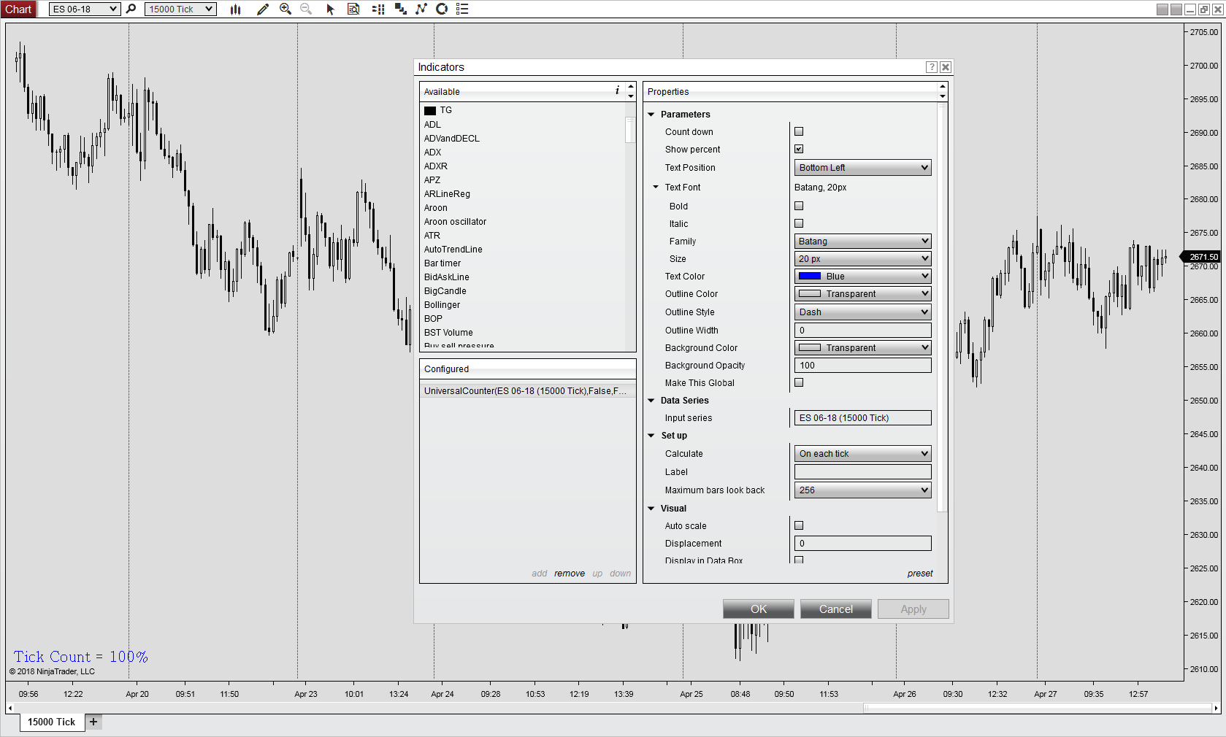Click the Apply button
Image resolution: width=1226 pixels, height=737 pixels.
pos(913,609)
